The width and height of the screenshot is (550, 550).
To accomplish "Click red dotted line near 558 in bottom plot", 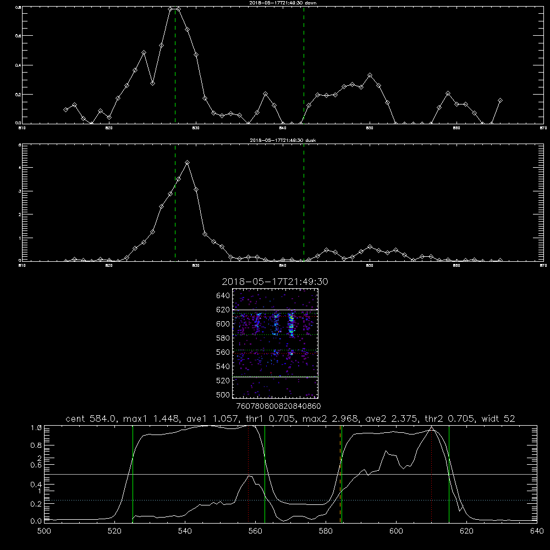I will [249, 474].
